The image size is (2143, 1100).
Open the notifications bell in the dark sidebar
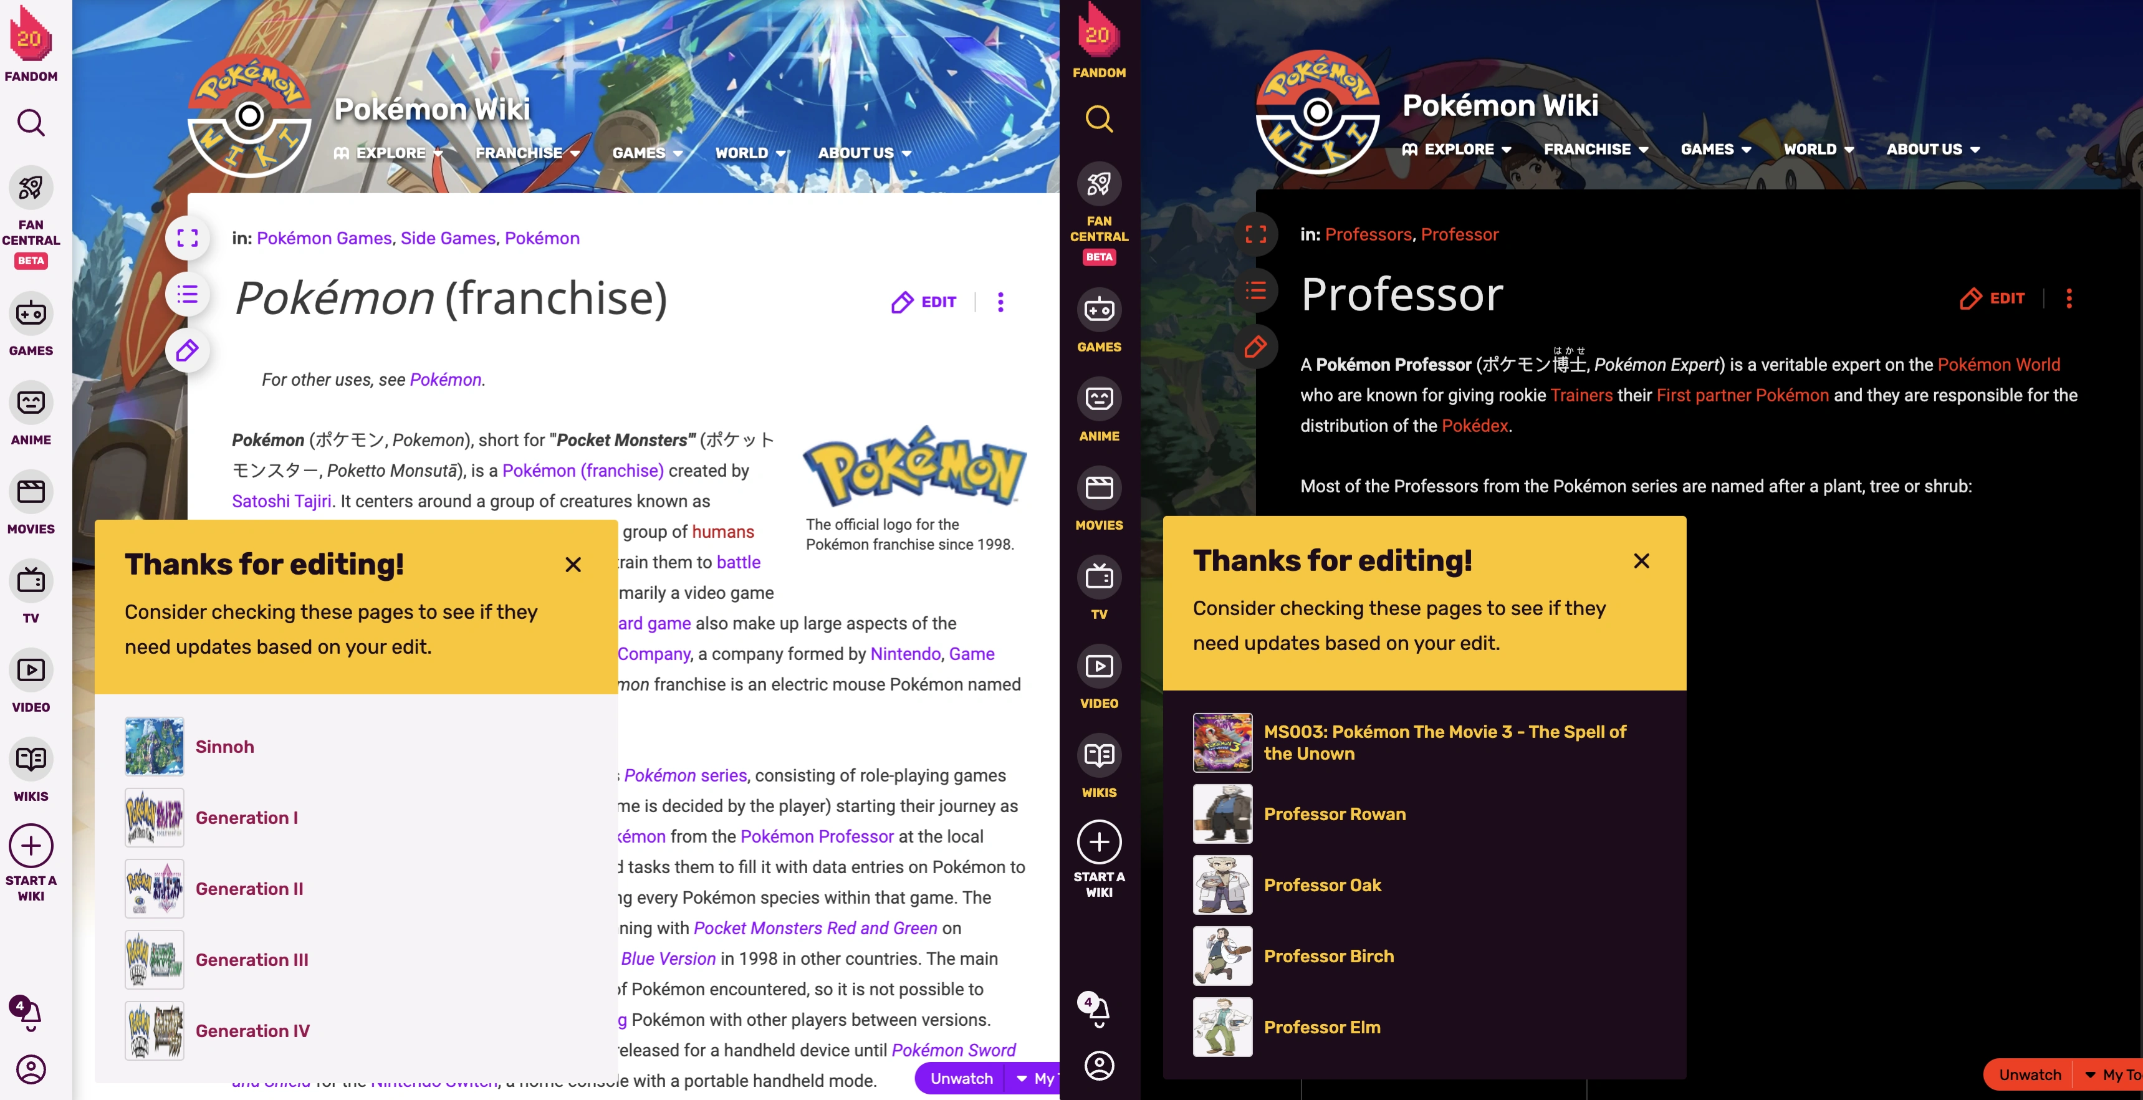[x=1098, y=1011]
